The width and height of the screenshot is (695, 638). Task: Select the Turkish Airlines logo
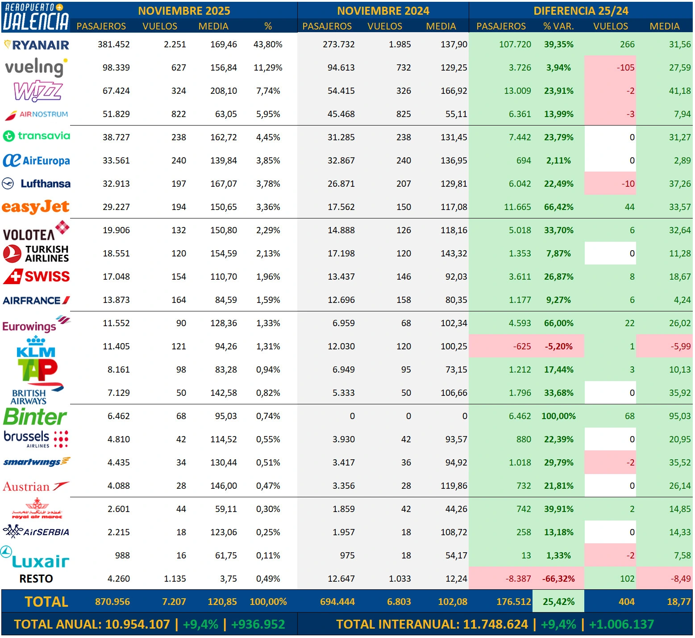point(36,253)
